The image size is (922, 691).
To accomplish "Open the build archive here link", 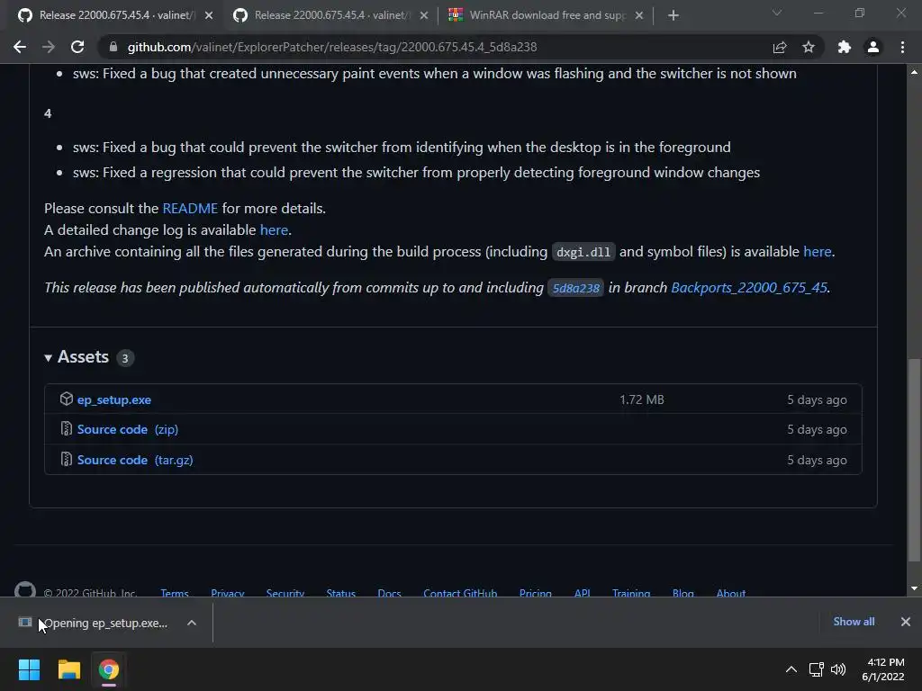I will [818, 252].
